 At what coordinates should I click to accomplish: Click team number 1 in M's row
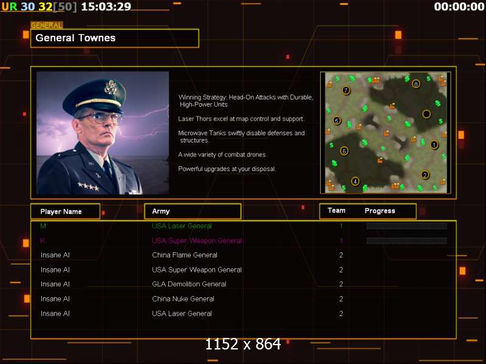341,226
